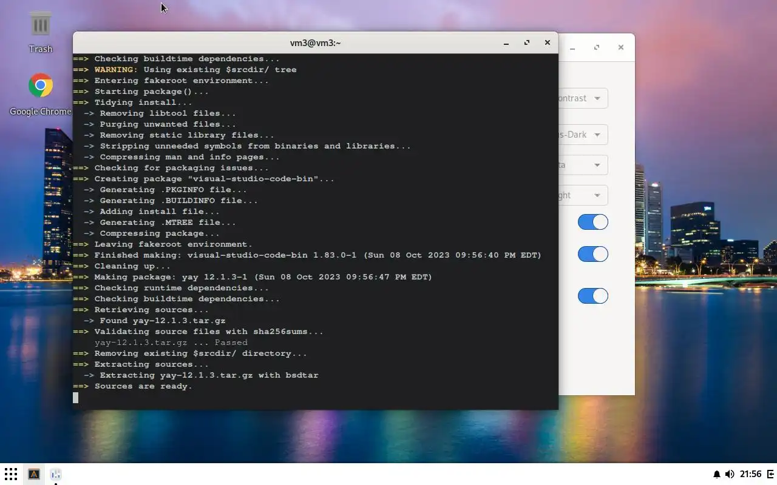Open the dropdown ending in '-Dark'
777x485 pixels.
(583, 135)
